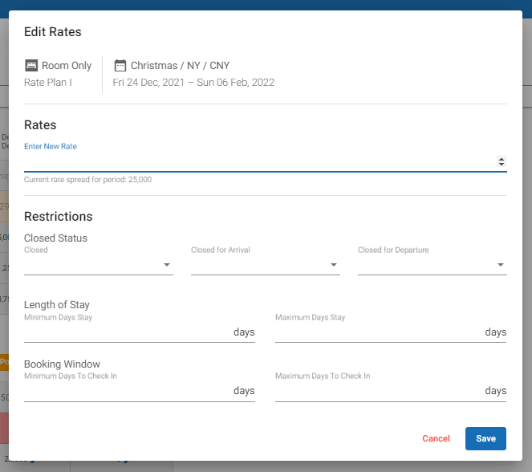Open the Closed status dropdown
The image size is (532, 472).
[98, 265]
